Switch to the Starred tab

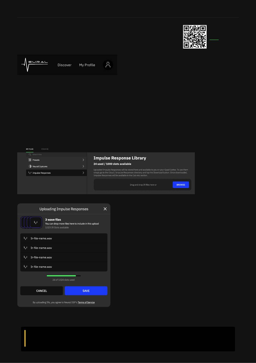coord(45,149)
